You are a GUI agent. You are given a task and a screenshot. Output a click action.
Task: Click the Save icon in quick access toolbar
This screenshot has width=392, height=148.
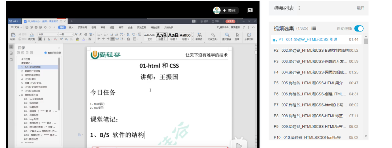[x=27, y=28]
